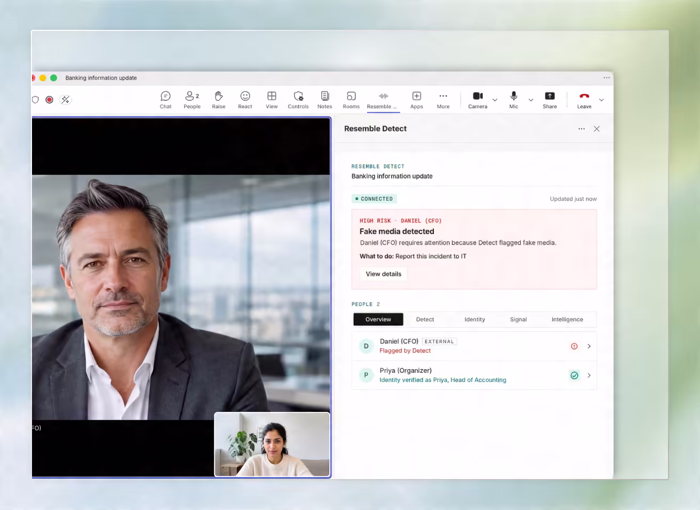Viewport: 700px width, 510px height.
Task: Open the window title bar ellipsis menu
Action: click(607, 78)
